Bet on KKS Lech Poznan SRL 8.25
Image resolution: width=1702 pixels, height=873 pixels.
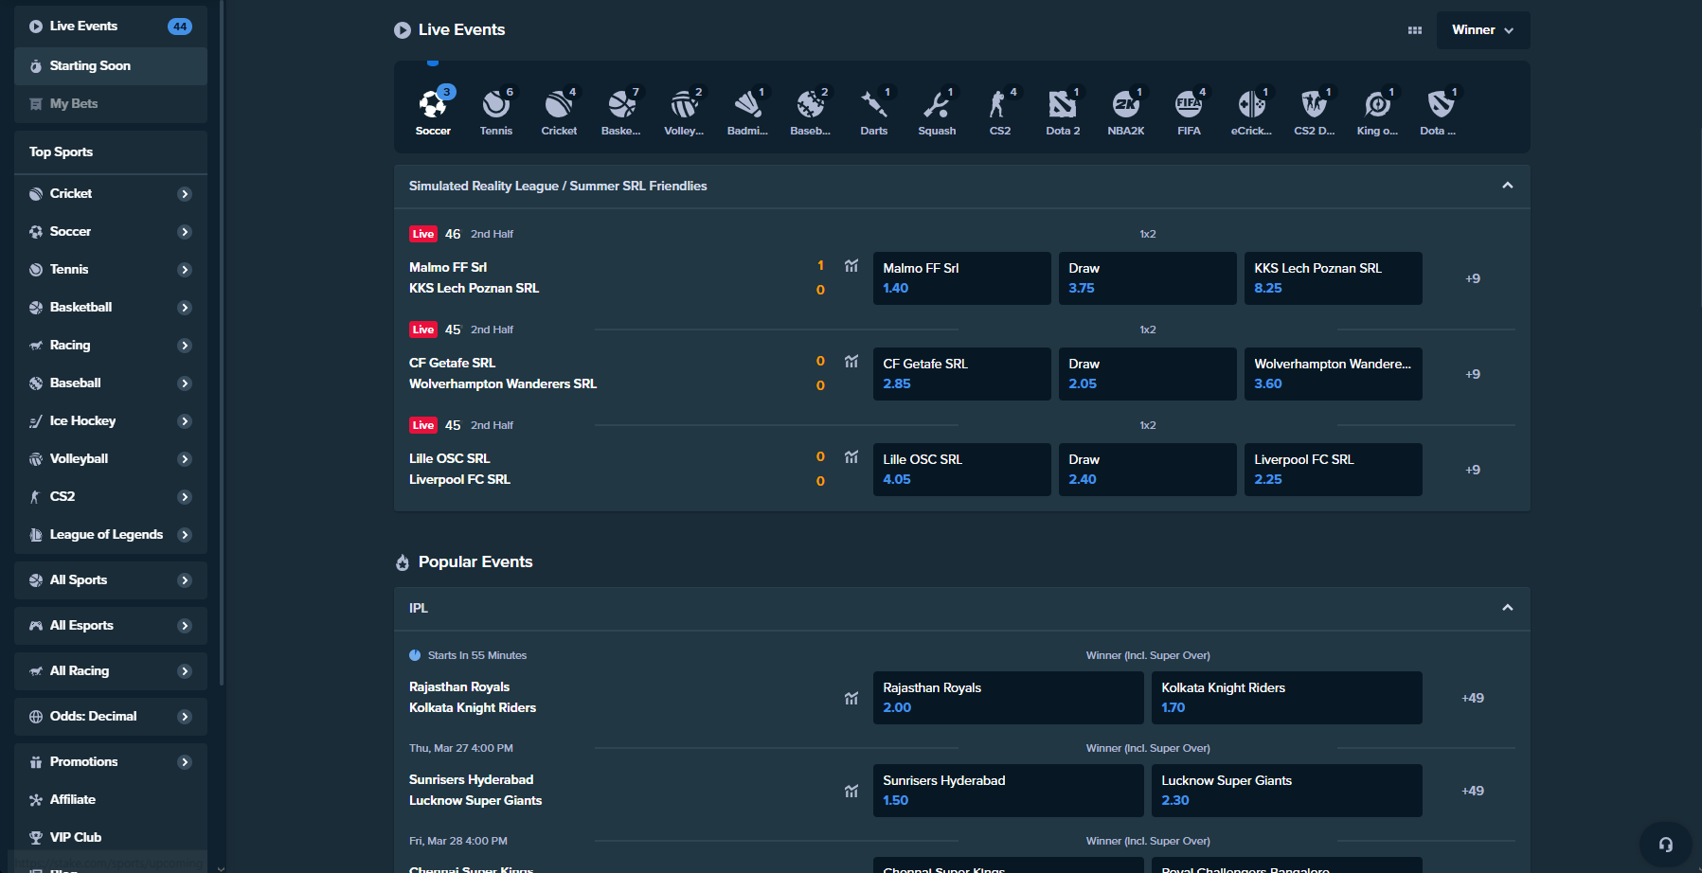[1333, 278]
